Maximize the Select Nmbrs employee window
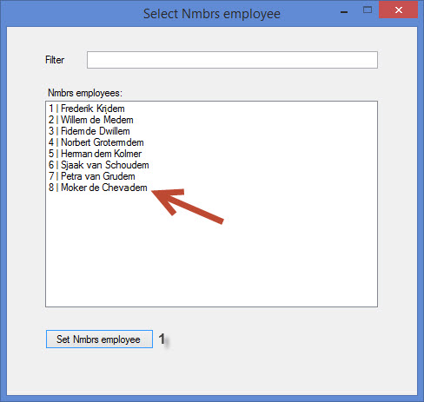Screen dimensions: 424x402 368,10
